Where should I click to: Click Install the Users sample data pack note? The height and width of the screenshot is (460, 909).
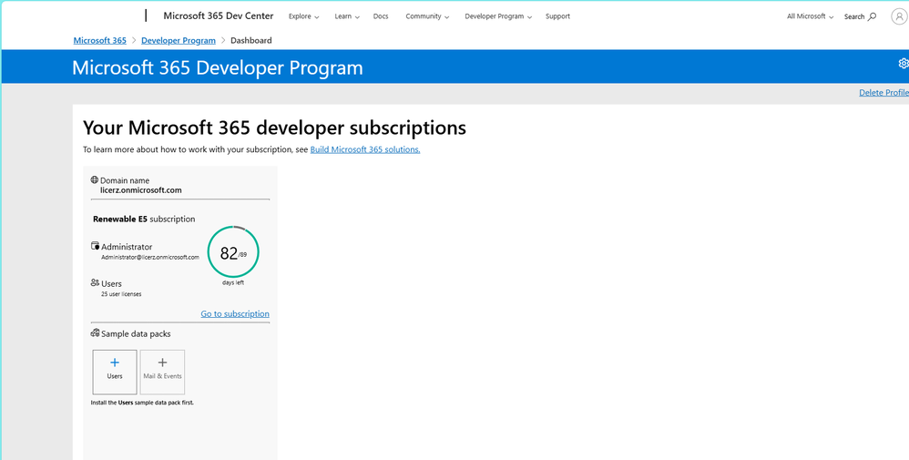pyautogui.click(x=142, y=402)
